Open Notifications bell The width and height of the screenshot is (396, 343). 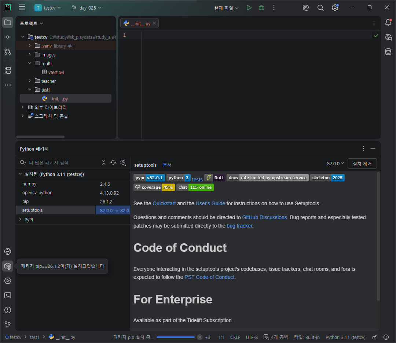point(388,22)
